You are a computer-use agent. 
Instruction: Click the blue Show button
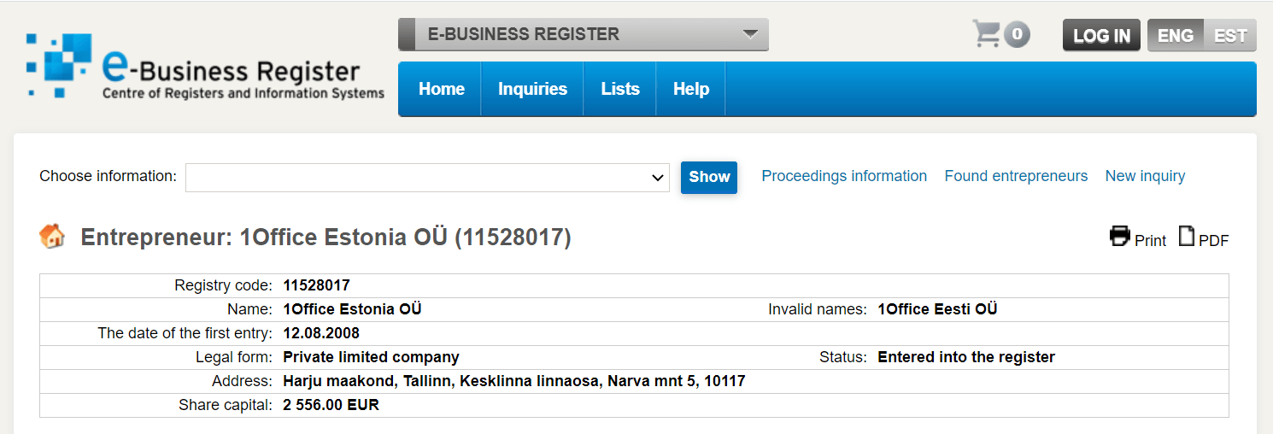[x=709, y=177]
